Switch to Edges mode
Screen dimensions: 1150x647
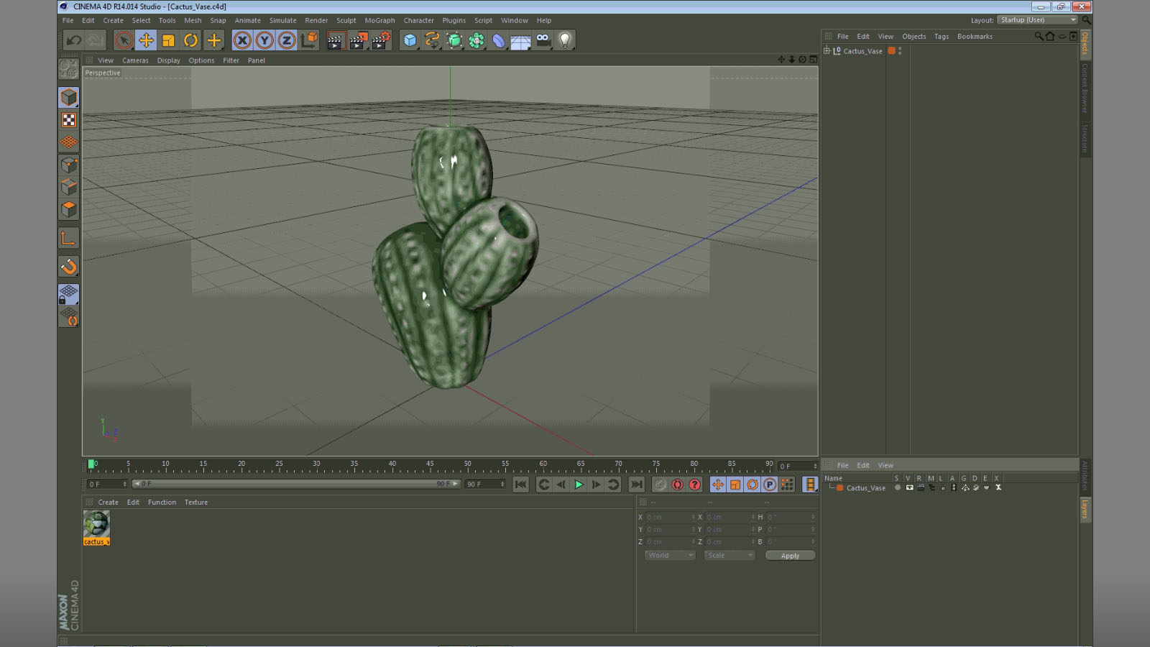click(x=69, y=187)
